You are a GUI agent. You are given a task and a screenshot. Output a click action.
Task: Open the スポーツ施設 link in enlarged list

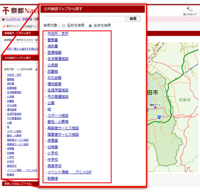pyautogui.click(x=58, y=115)
